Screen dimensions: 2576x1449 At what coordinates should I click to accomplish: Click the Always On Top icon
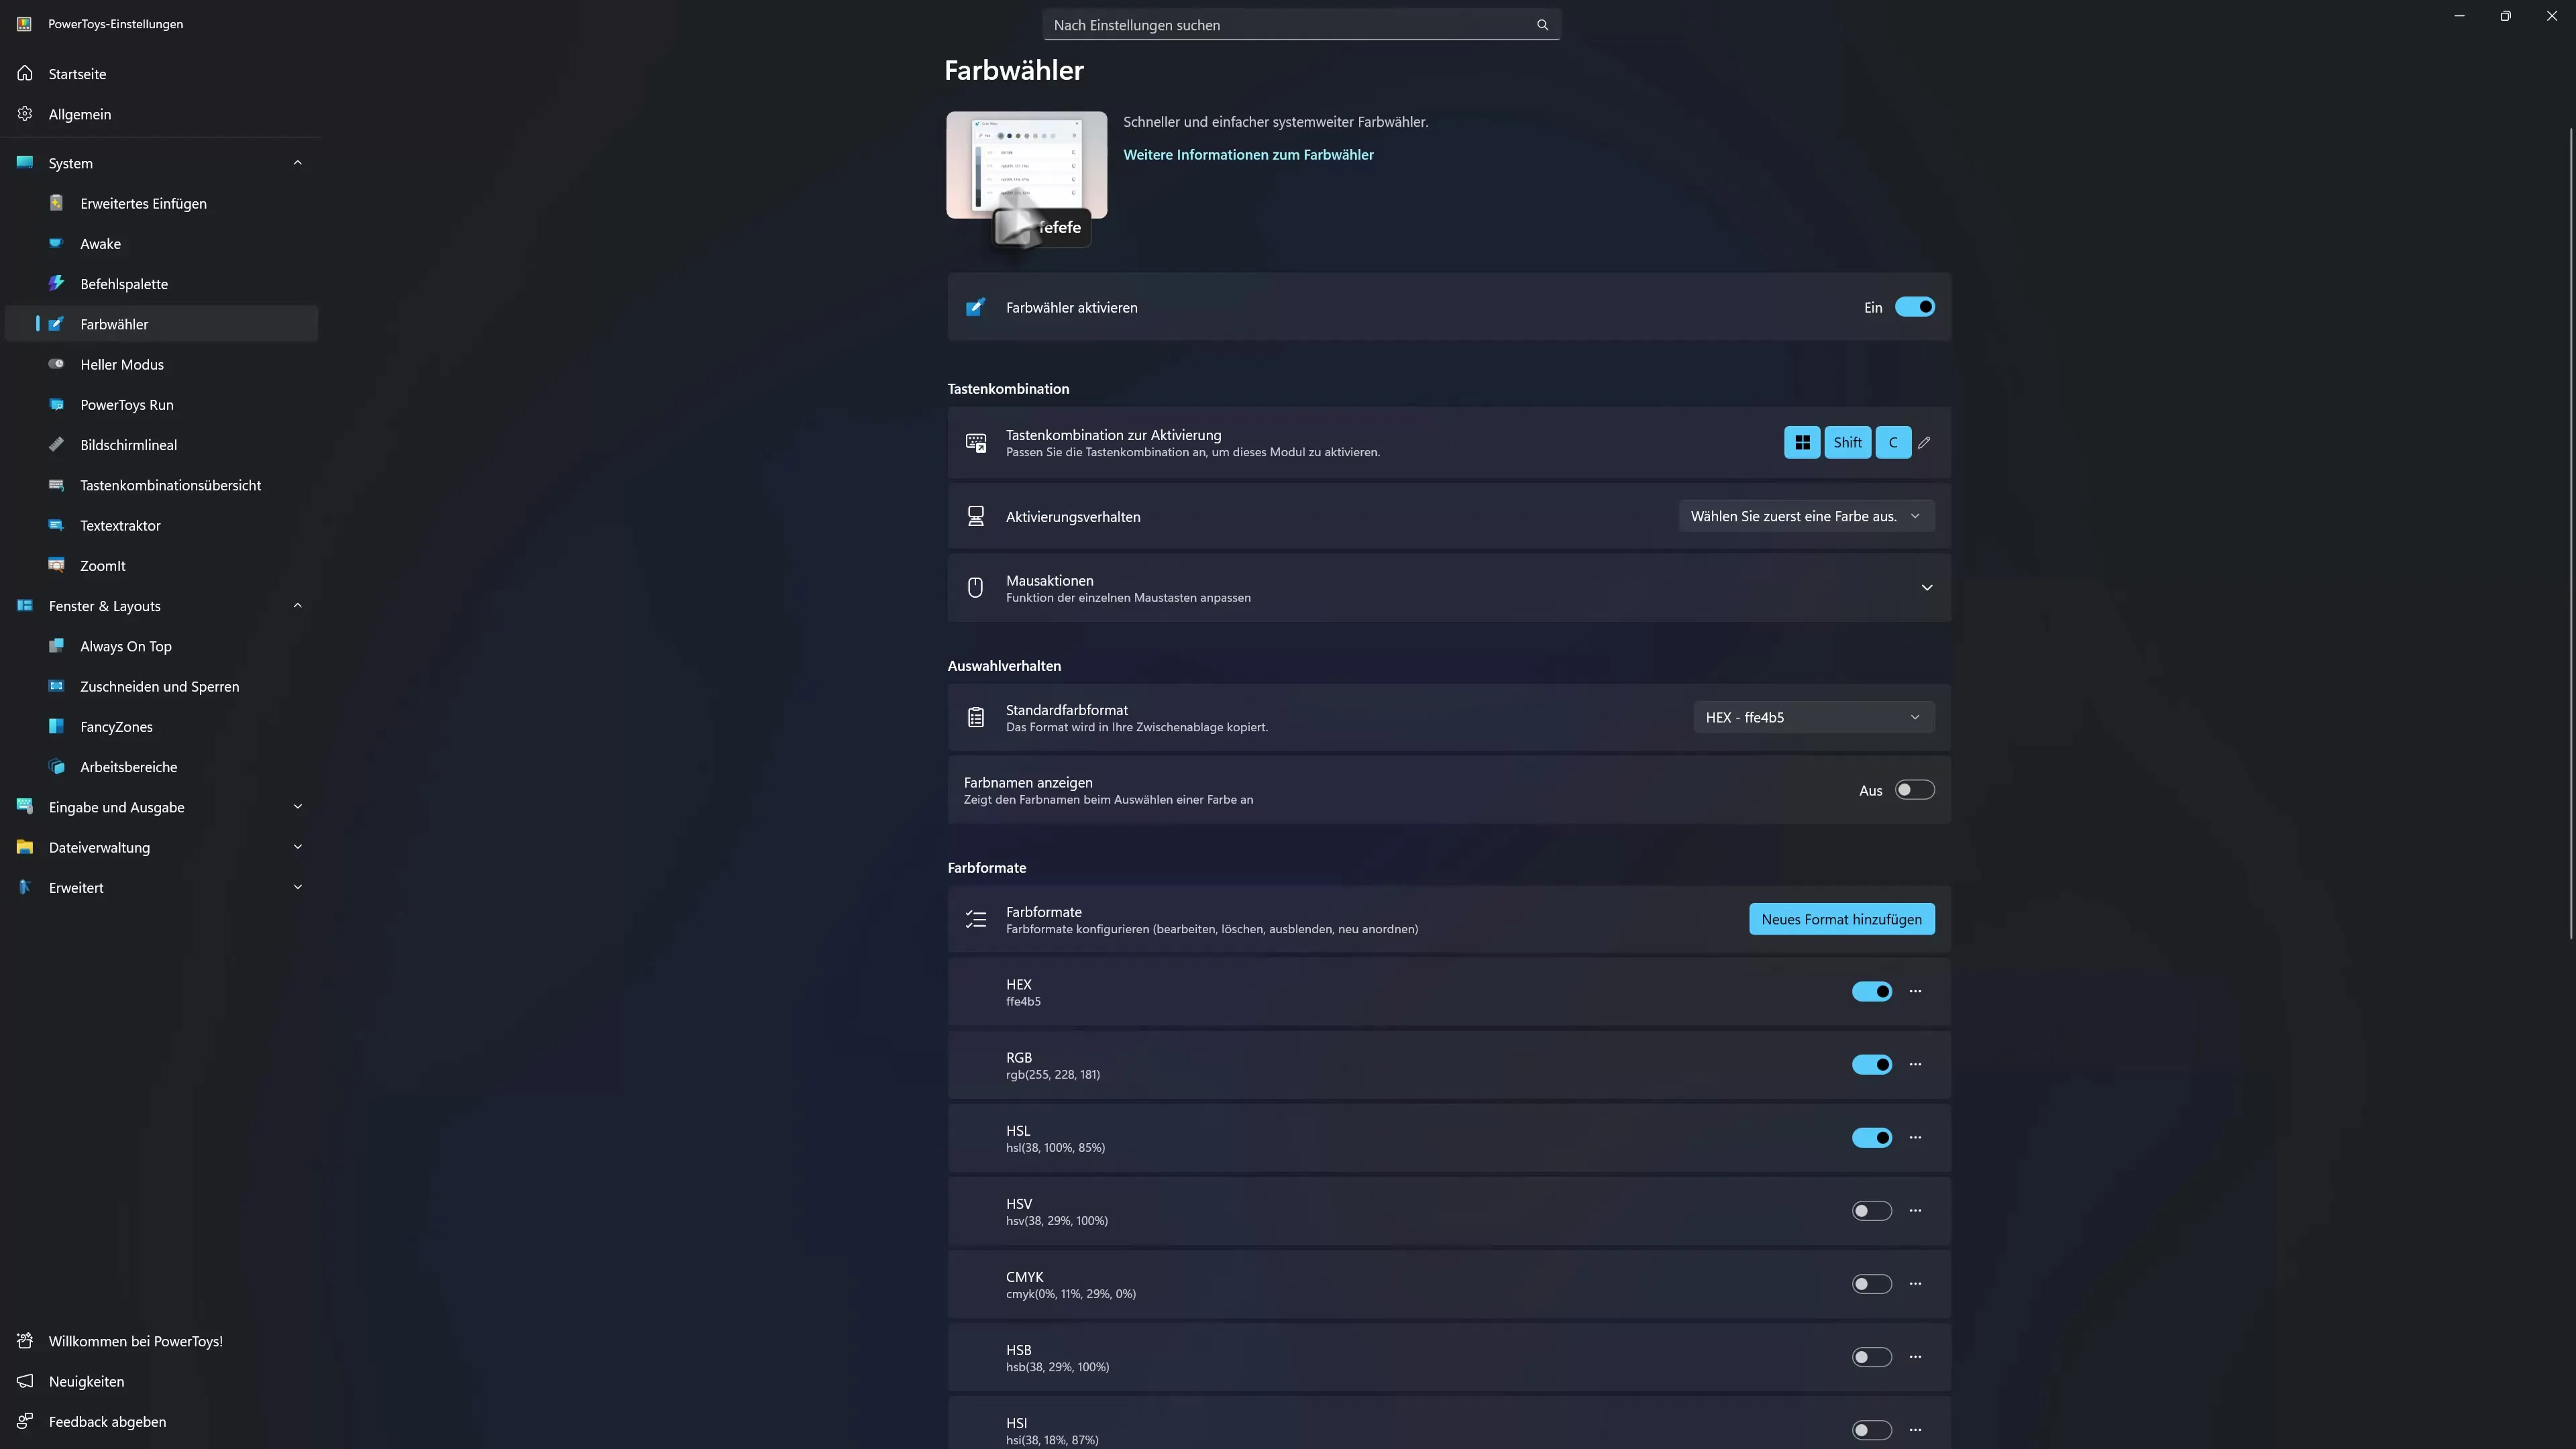pos(57,646)
